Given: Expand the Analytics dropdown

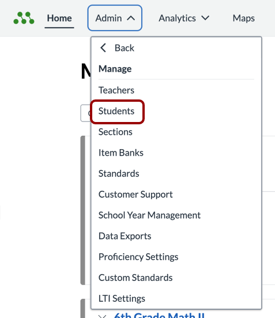Looking at the screenshot, I should [183, 19].
